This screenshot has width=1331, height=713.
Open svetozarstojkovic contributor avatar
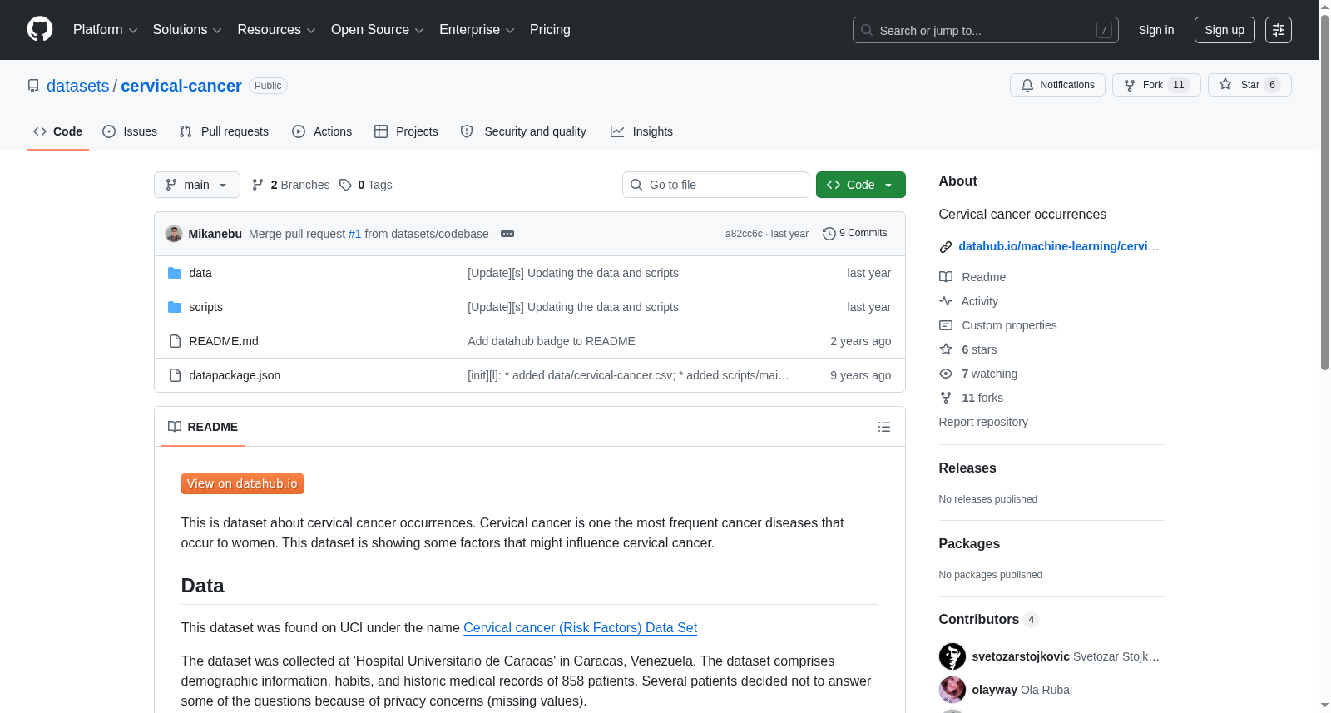pos(952,656)
